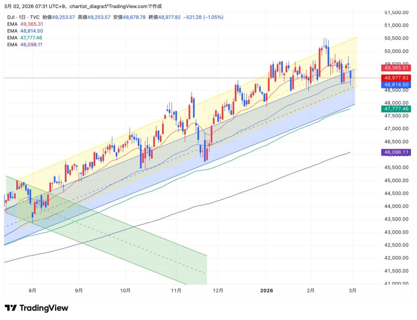417x320 pixels.
Task: Click the DJI symbol title in legend
Action: click(24, 17)
